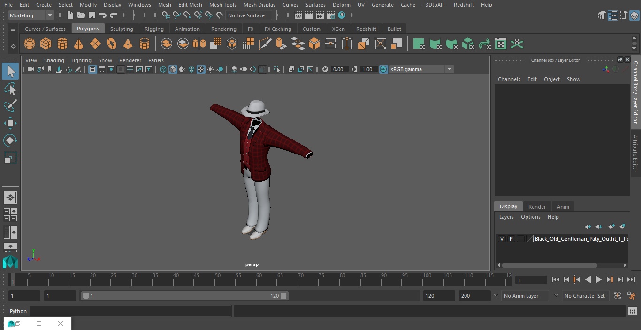Screen dimensions: 641x330
Task: Open the Redshift menu
Action: click(464, 5)
